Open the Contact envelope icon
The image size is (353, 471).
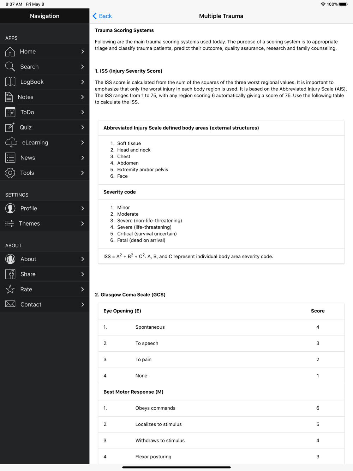point(10,304)
